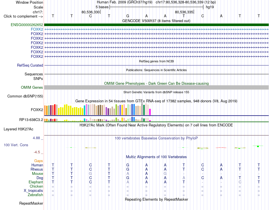
Task: Click the orange Gaps label
Action: 39,161
